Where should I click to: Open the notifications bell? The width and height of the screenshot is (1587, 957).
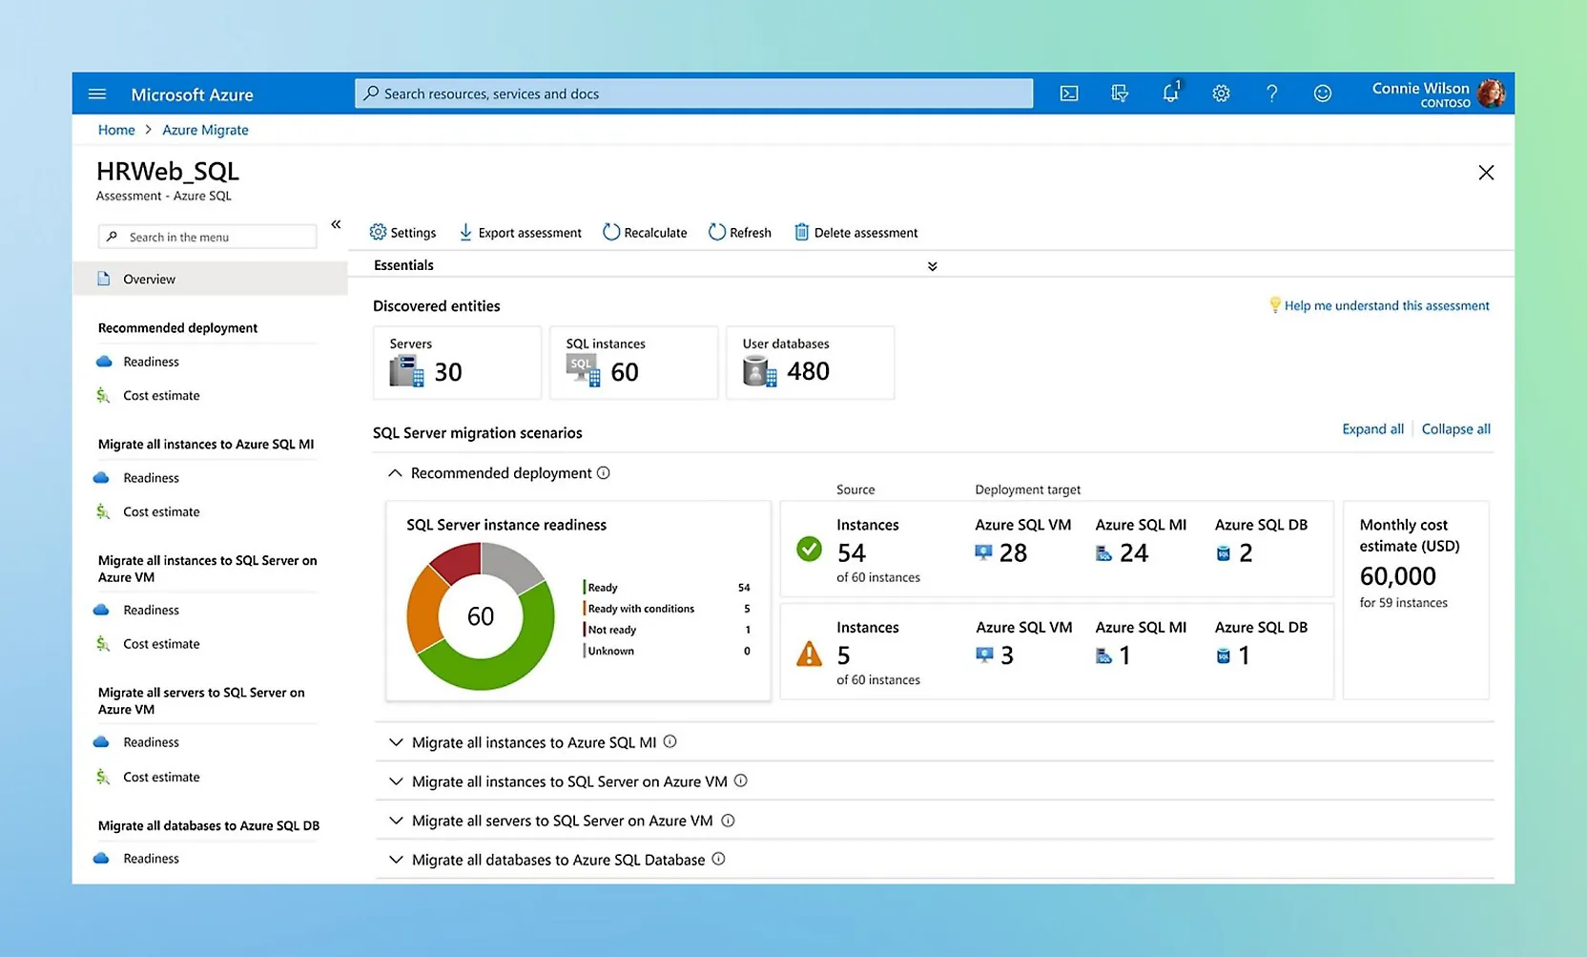pyautogui.click(x=1170, y=94)
